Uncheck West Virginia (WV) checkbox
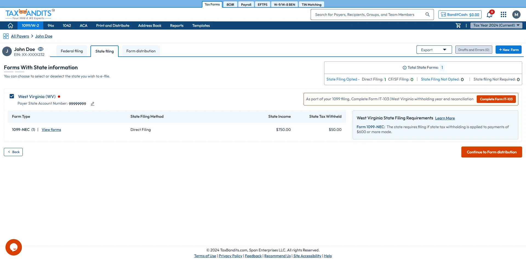The height and width of the screenshot is (261, 526). tap(12, 96)
